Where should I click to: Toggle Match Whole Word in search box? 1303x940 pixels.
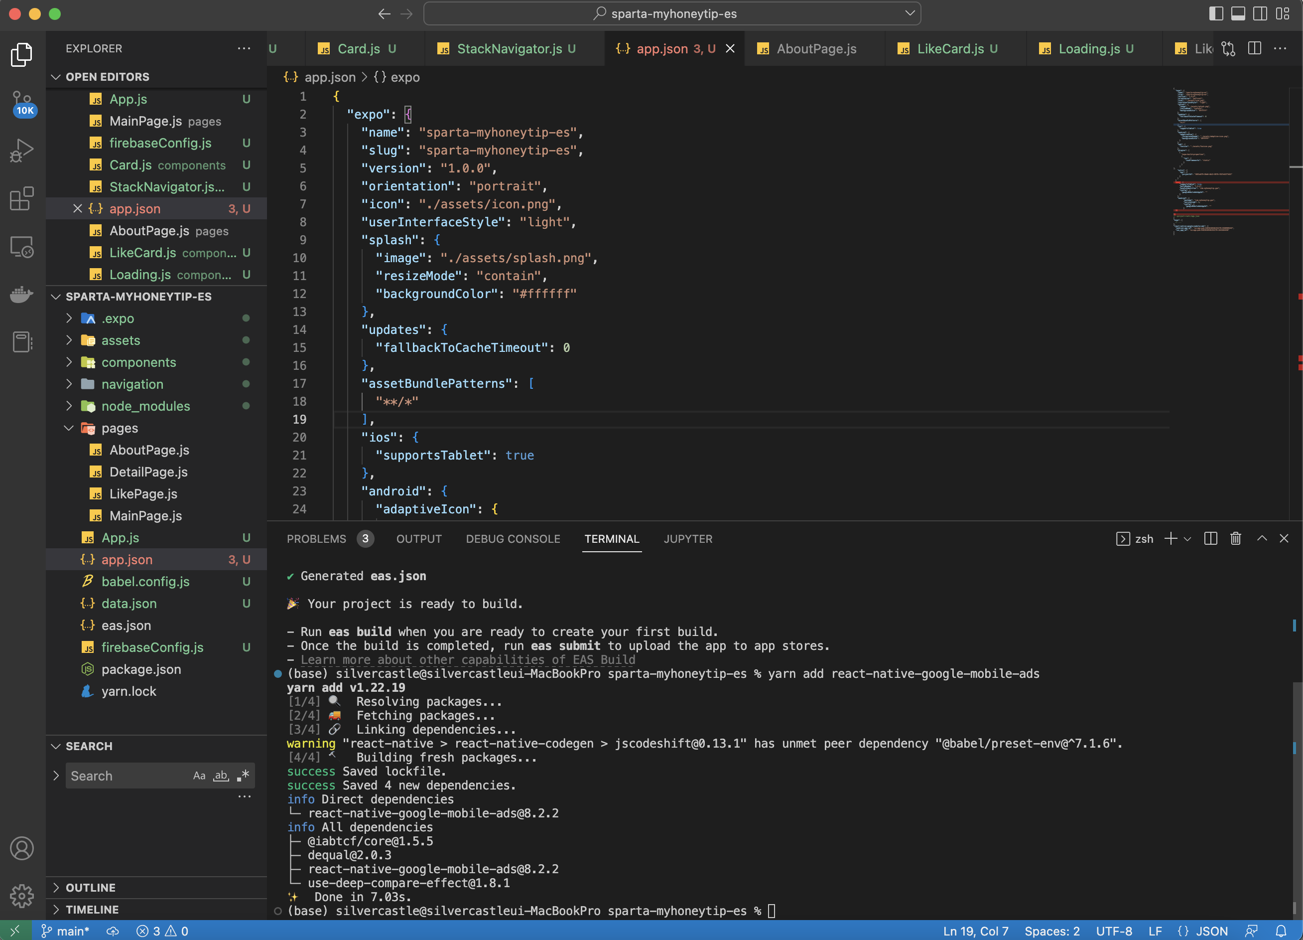(x=221, y=776)
